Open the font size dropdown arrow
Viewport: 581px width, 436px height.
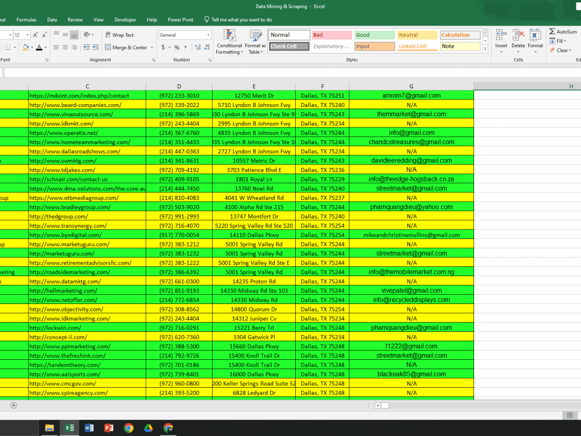coord(27,35)
